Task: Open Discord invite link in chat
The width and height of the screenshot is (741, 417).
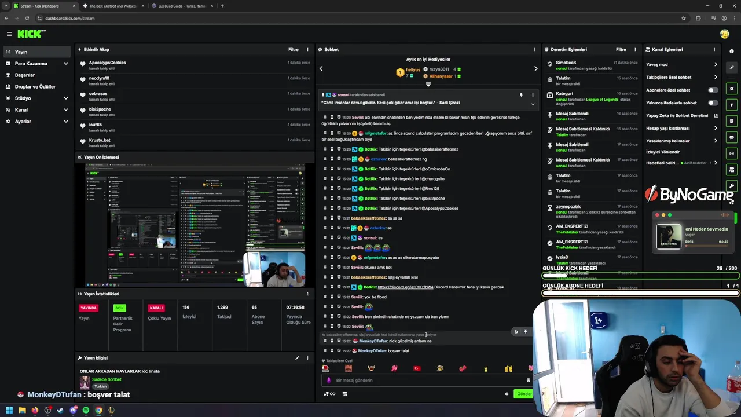Action: coord(405,287)
